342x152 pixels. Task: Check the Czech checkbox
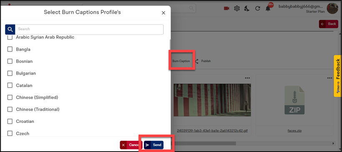[x=10, y=133]
